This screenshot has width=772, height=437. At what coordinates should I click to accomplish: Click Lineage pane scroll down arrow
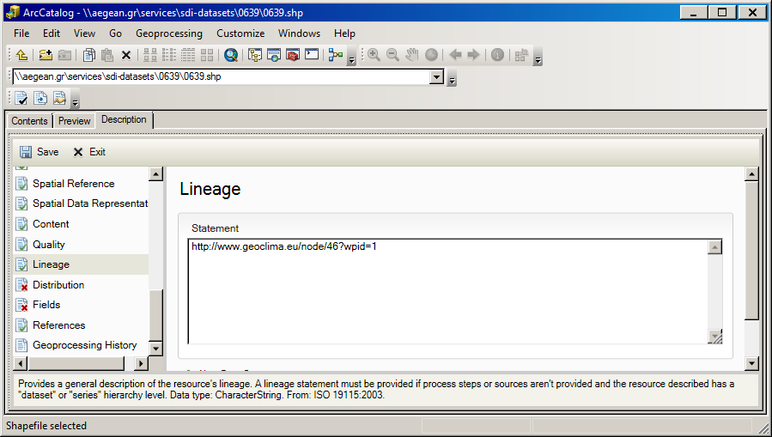tap(751, 364)
